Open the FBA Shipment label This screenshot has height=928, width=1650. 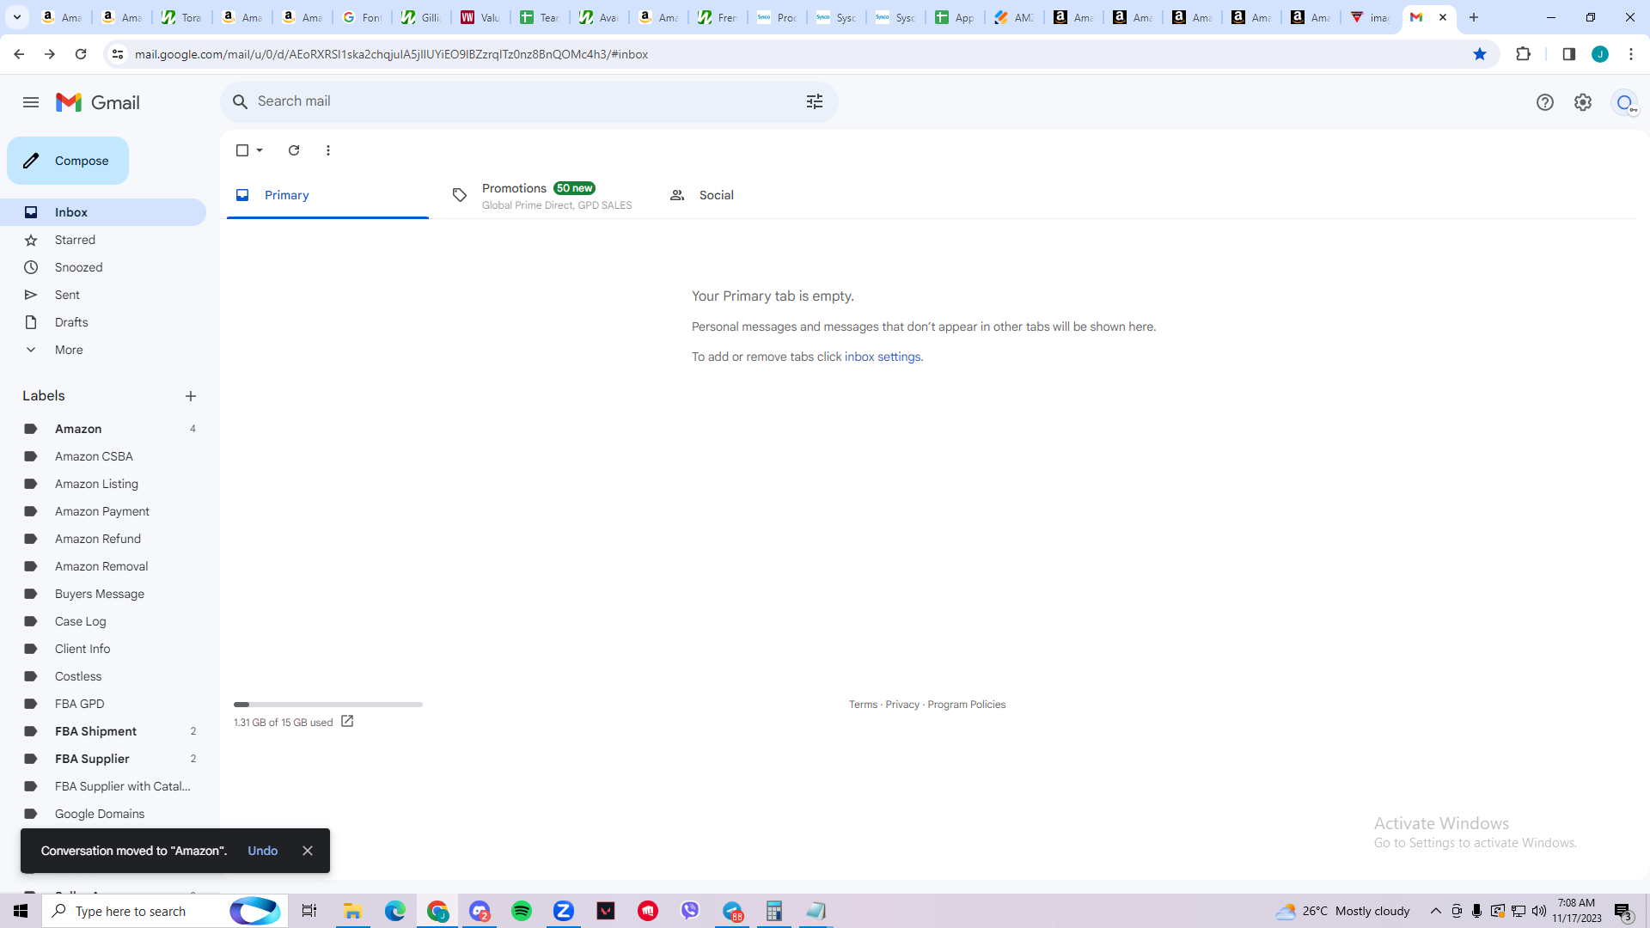pyautogui.click(x=103, y=731)
